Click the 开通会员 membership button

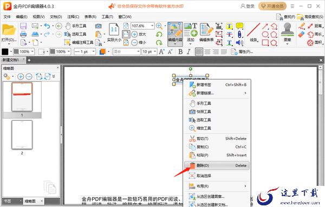pos(272,6)
